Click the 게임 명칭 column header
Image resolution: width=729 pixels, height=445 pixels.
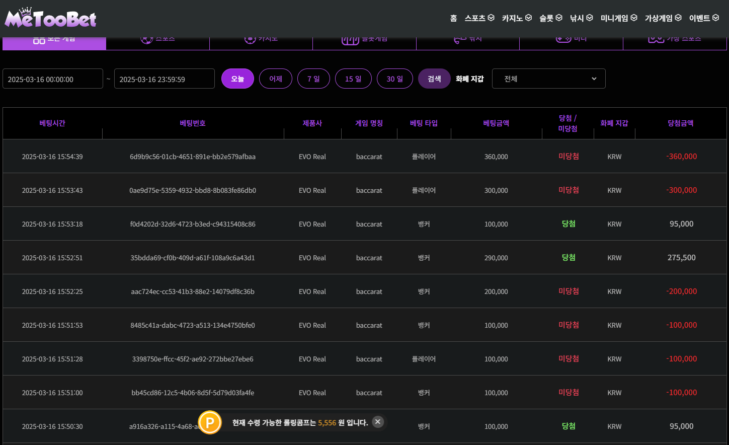coord(369,123)
